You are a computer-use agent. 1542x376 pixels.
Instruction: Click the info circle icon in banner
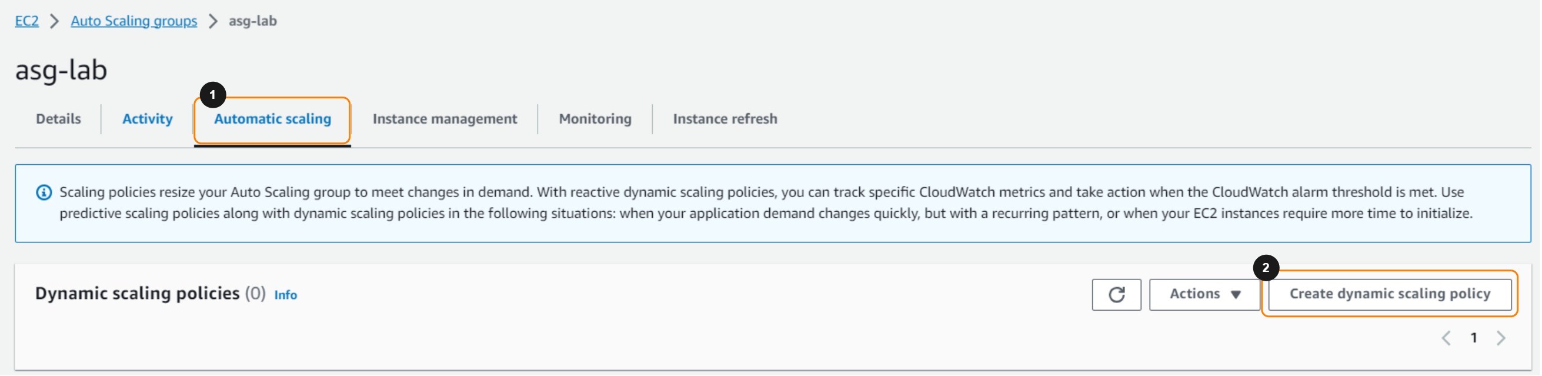click(x=44, y=192)
